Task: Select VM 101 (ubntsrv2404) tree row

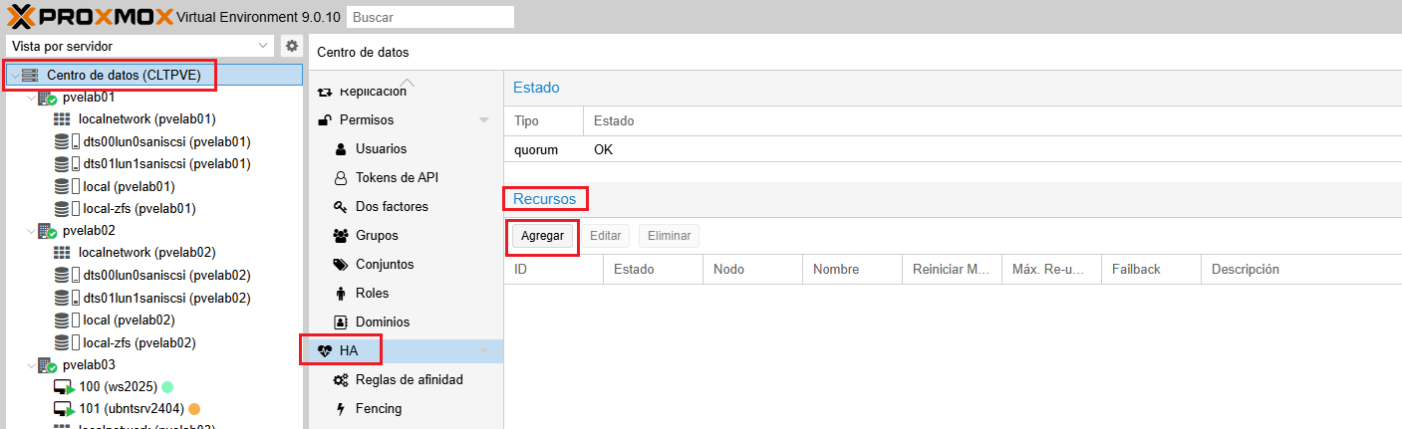Action: click(x=154, y=409)
